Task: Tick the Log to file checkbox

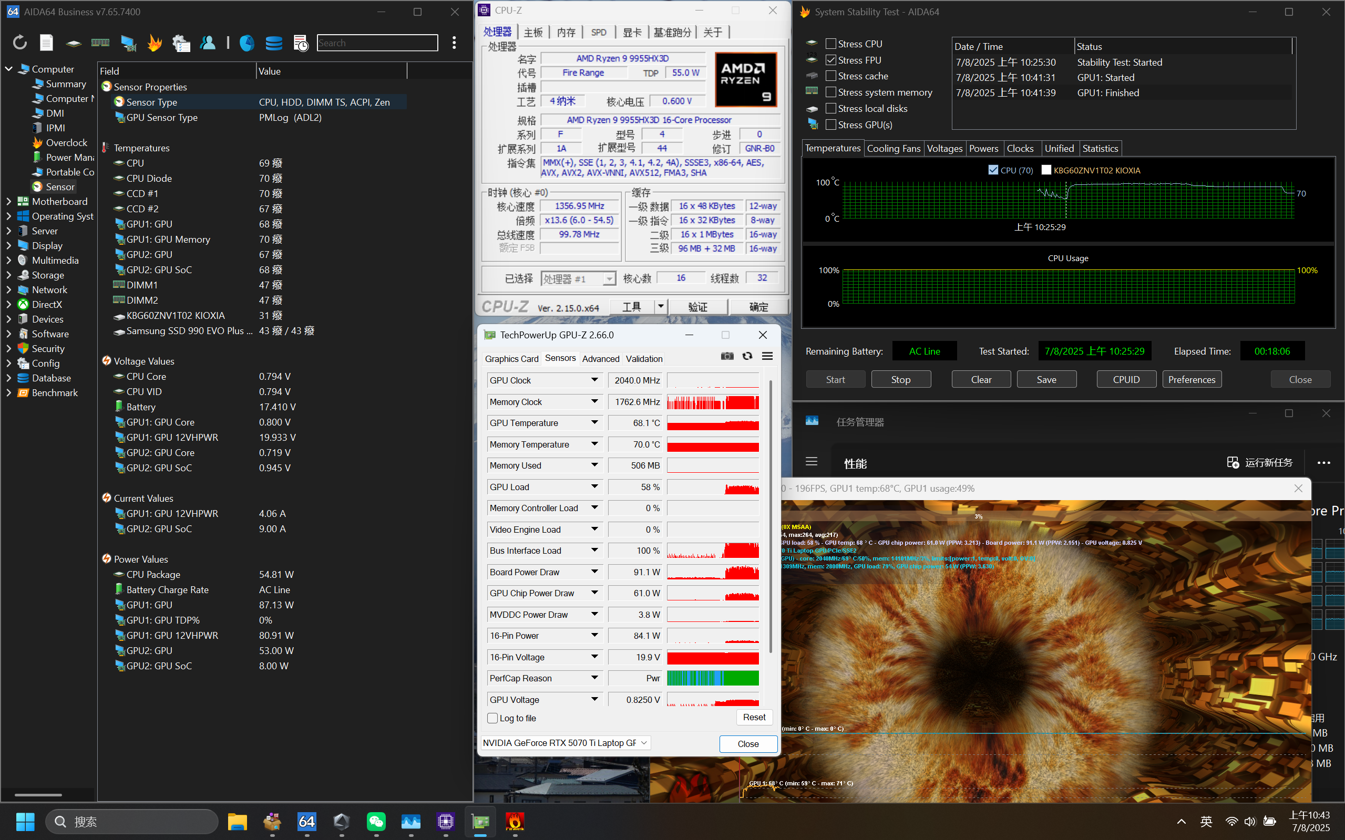Action: click(492, 718)
